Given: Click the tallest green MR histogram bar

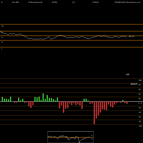Looking at the screenshot, I should pyautogui.click(x=43, y=98).
